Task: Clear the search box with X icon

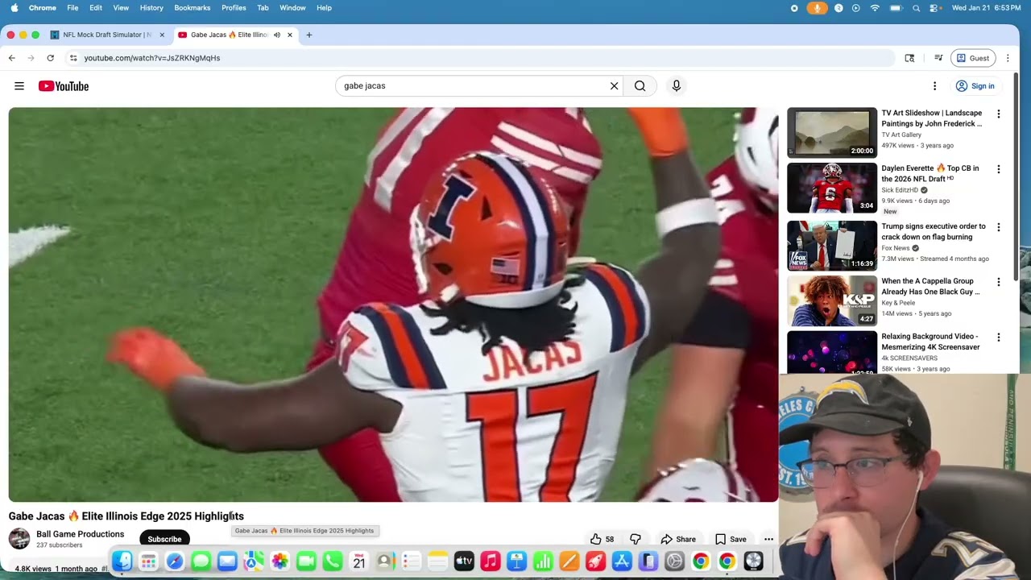Action: (x=614, y=85)
